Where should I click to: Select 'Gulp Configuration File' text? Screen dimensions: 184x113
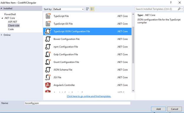(66, 54)
